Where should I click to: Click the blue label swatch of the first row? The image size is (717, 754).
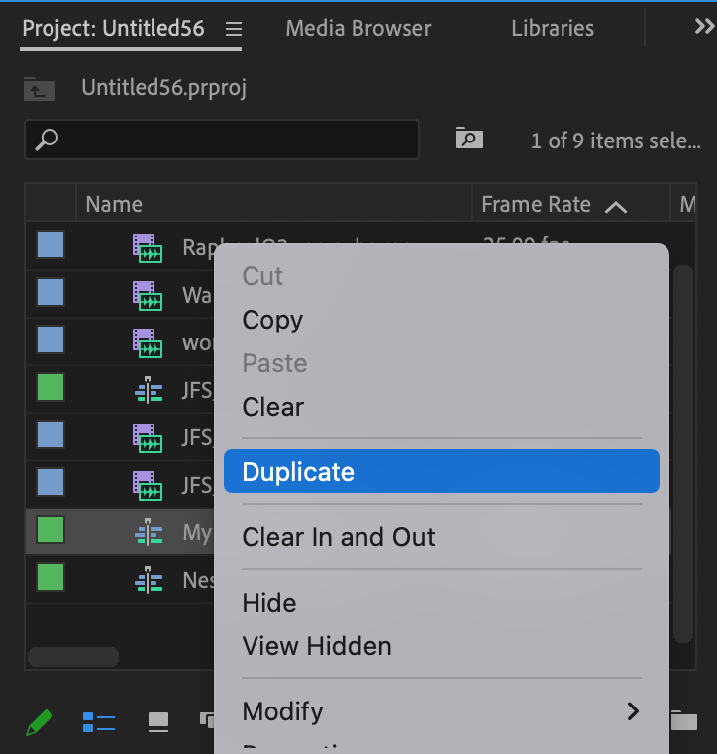pos(51,245)
